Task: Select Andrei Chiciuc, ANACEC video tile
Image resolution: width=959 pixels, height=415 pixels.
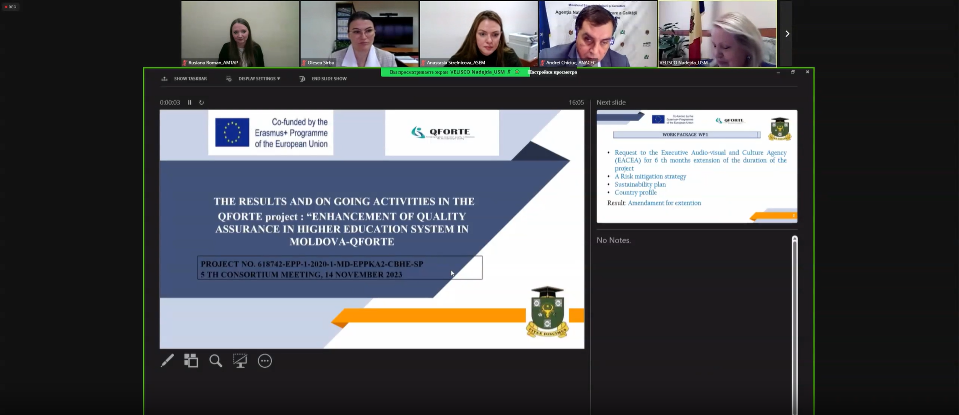Action: pyautogui.click(x=598, y=33)
